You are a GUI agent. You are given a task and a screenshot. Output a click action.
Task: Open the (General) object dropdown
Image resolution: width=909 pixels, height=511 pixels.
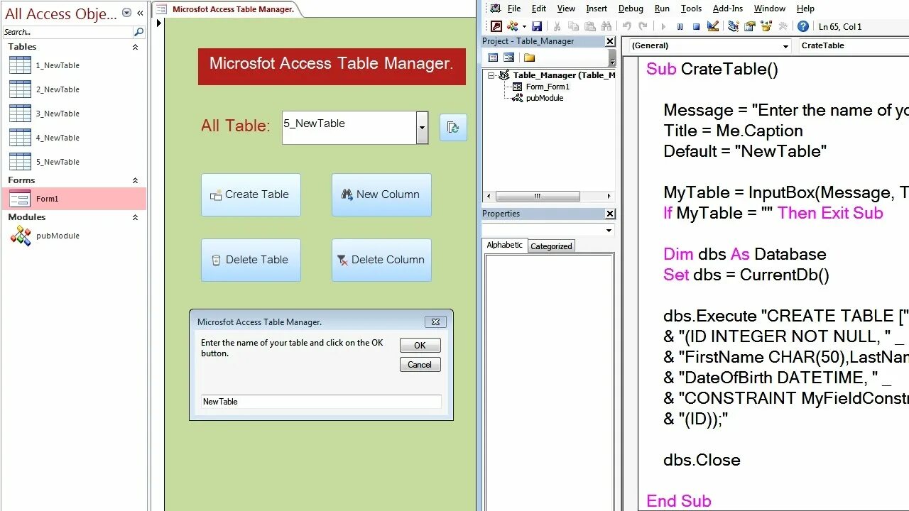point(785,45)
